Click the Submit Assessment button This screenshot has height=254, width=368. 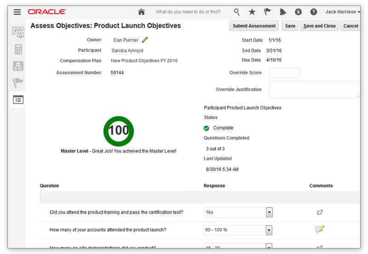tap(254, 26)
